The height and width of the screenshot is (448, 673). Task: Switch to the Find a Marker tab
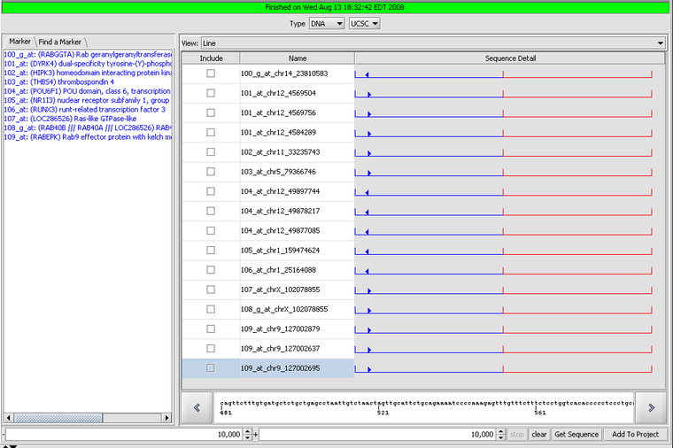(60, 42)
